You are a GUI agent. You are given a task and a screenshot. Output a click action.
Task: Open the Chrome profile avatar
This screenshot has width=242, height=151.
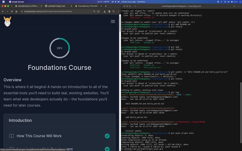(x=114, y=11)
